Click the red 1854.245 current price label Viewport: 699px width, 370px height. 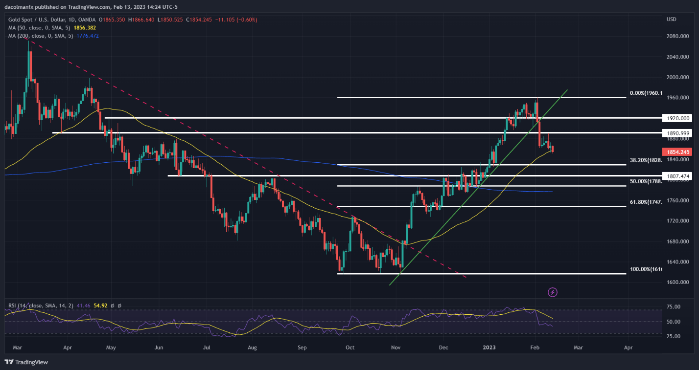click(x=676, y=152)
